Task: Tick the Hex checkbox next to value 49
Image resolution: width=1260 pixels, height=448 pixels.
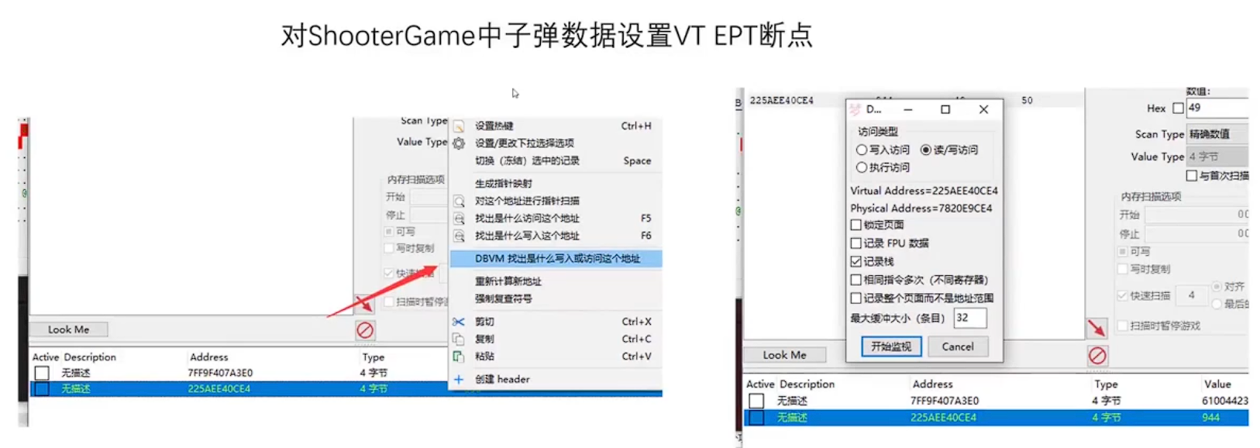Action: pos(1179,108)
